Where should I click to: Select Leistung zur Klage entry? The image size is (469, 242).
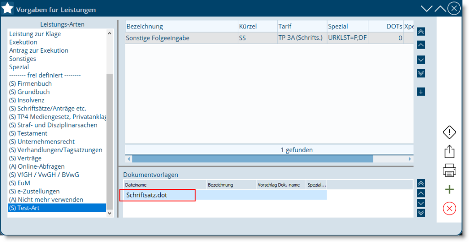click(x=35, y=34)
